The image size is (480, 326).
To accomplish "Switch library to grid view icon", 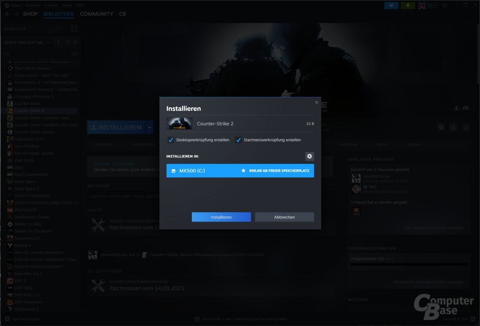I will [x=74, y=29].
